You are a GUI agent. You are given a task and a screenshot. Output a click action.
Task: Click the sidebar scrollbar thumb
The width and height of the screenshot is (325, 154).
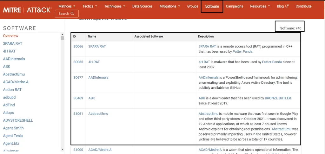point(63,38)
